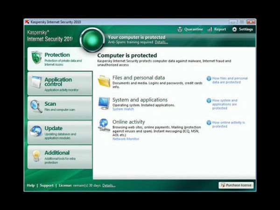Screen dimensions: 280x210
Task: Click the light bulb Additional icon
Action: click(x=36, y=156)
